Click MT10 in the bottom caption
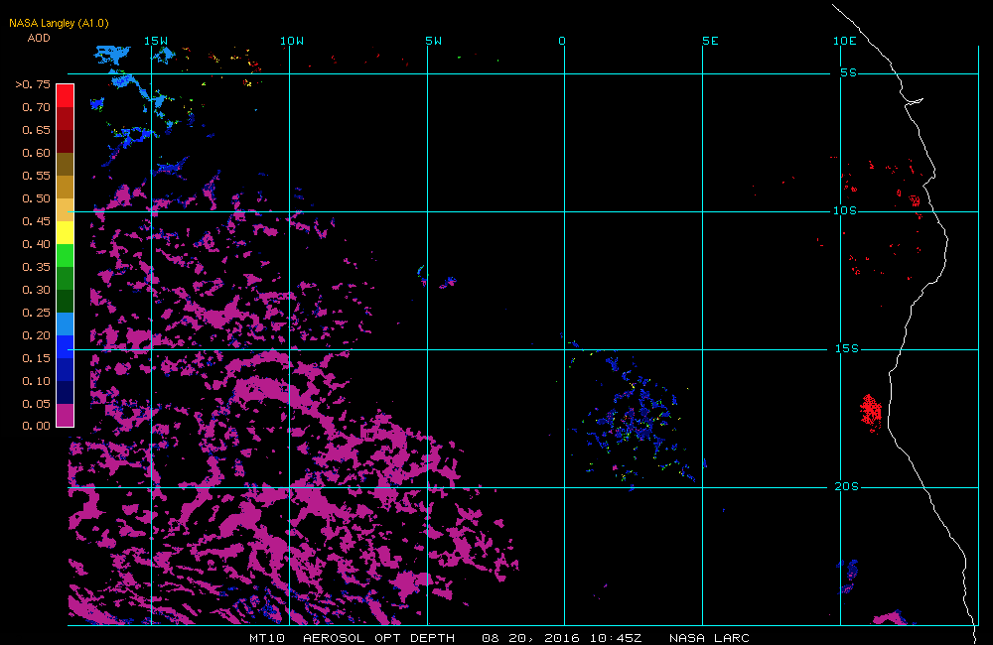 tap(267, 637)
